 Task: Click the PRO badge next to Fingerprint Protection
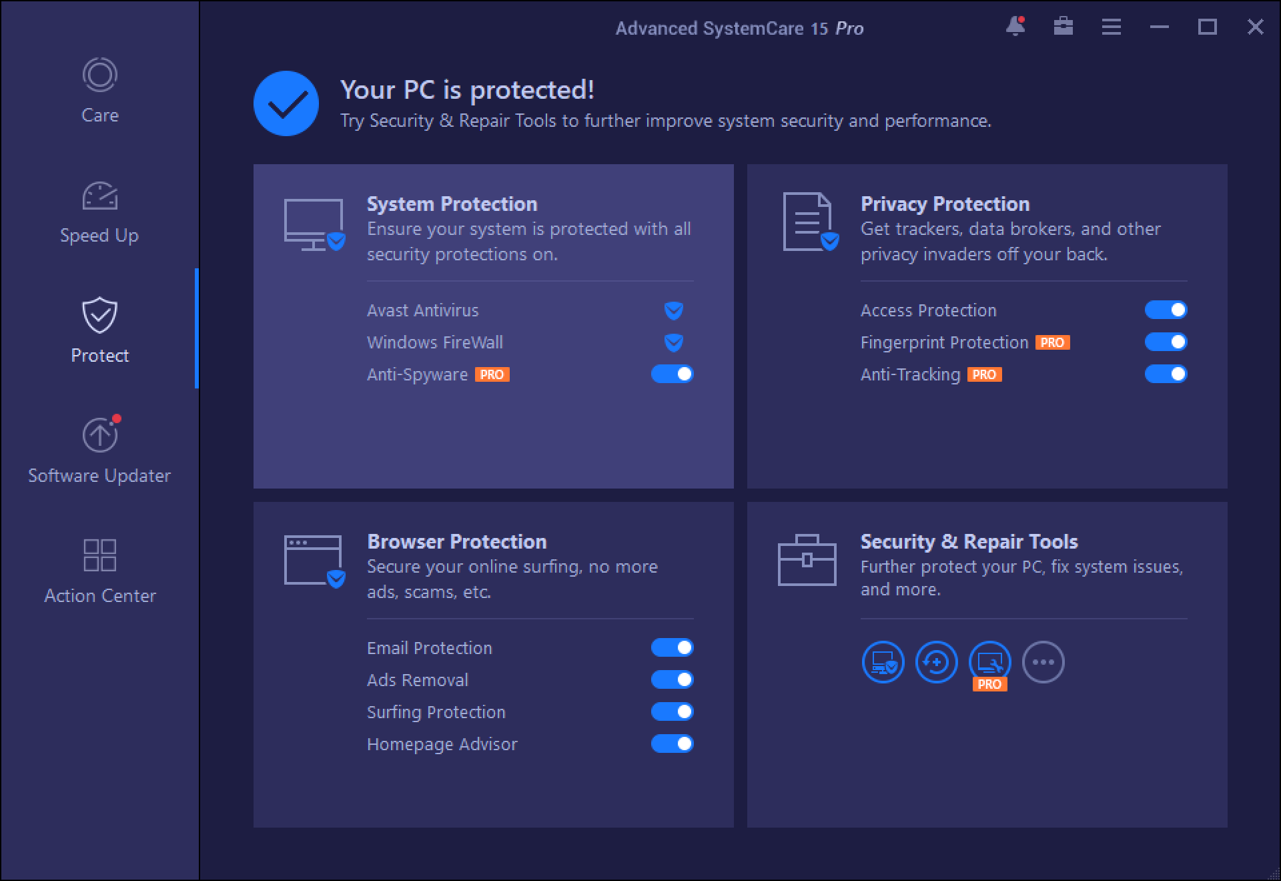pos(1053,342)
